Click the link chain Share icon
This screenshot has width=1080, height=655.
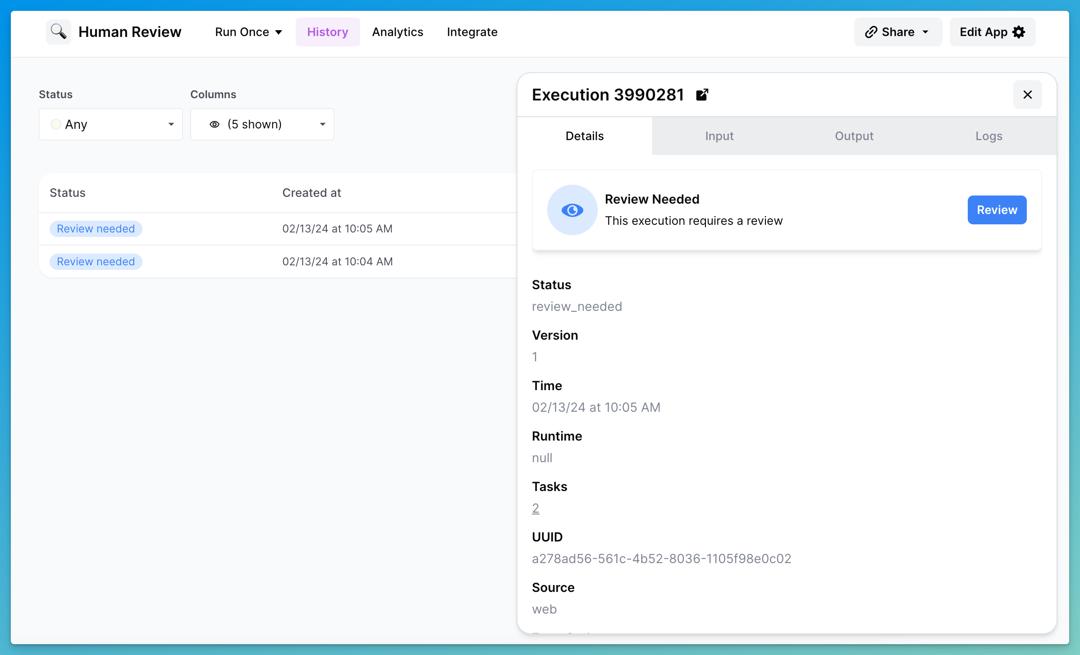pyautogui.click(x=871, y=32)
